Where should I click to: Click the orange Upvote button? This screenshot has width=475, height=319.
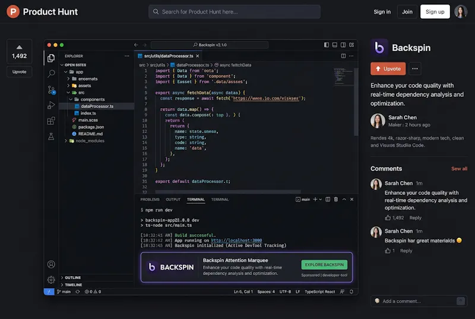click(388, 69)
